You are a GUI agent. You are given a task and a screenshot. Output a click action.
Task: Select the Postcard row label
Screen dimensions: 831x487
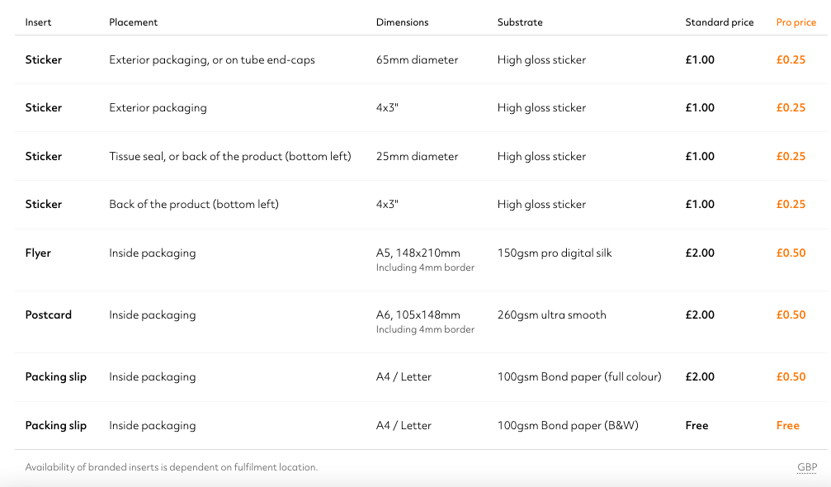coord(48,314)
